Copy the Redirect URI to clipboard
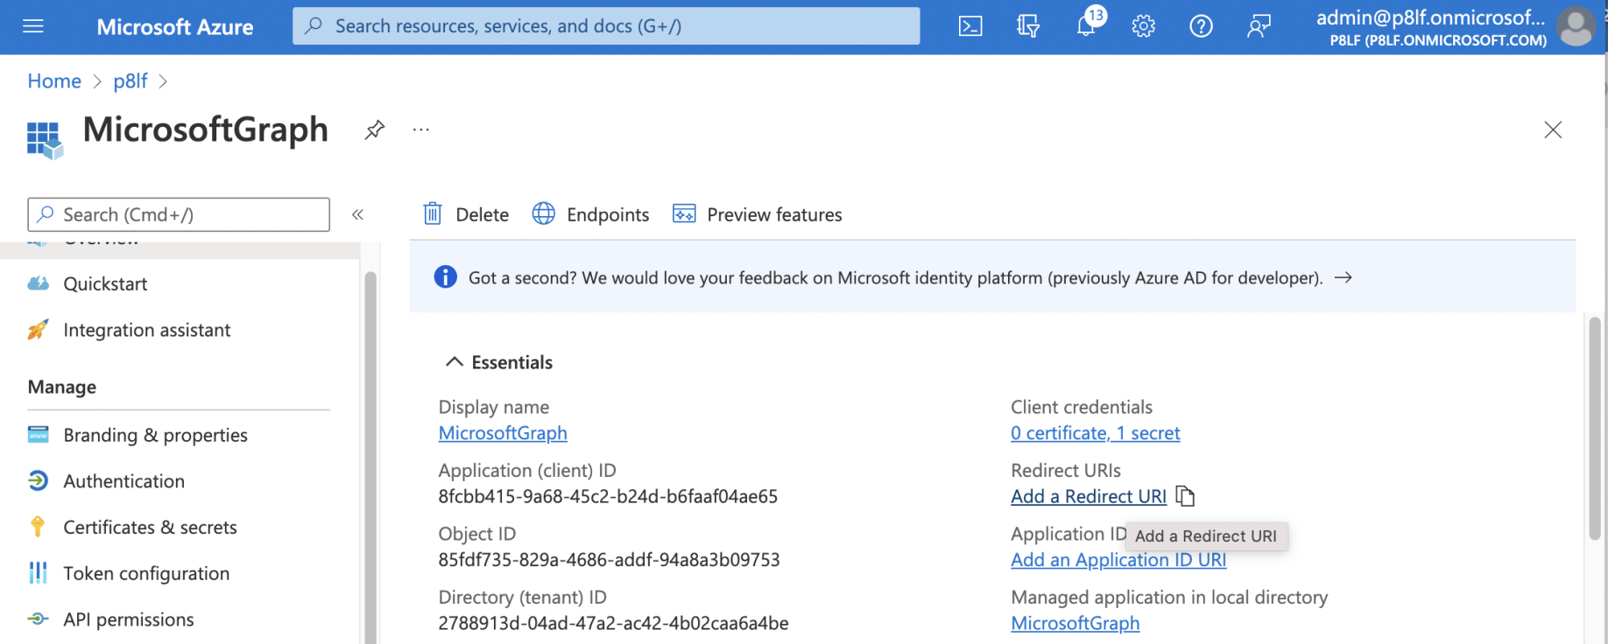This screenshot has width=1608, height=644. [1185, 496]
